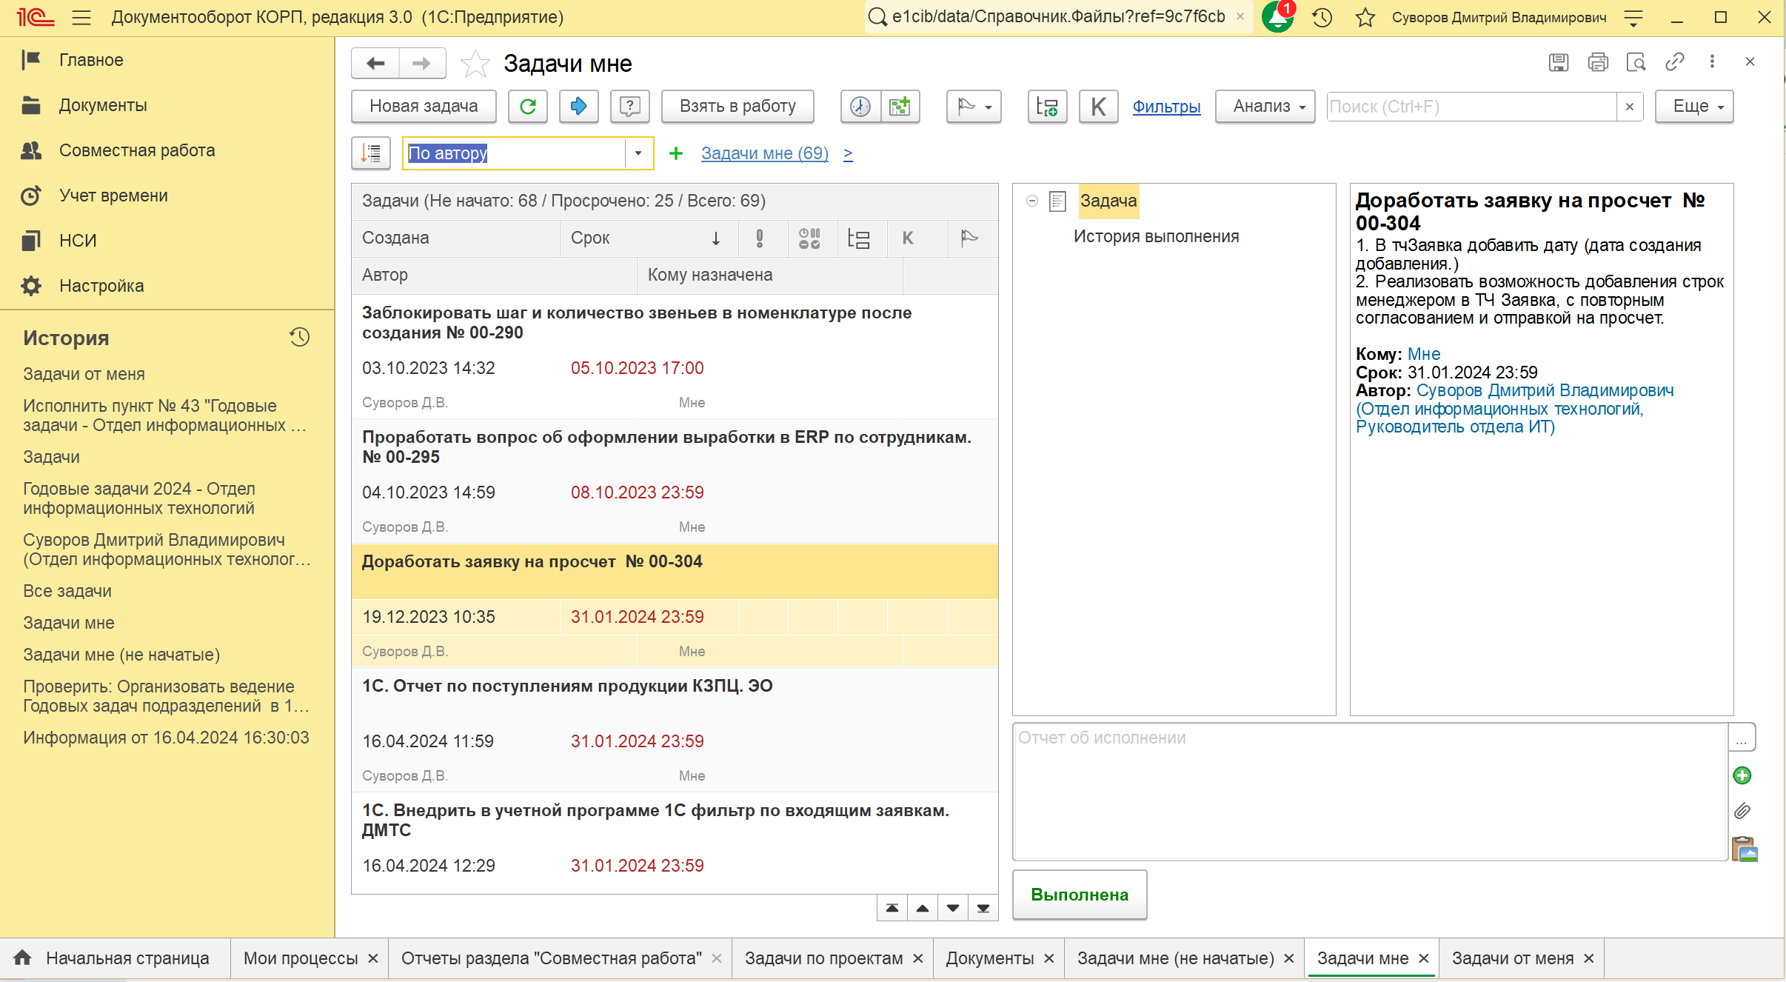Go forward with the right arrow button

coord(422,64)
